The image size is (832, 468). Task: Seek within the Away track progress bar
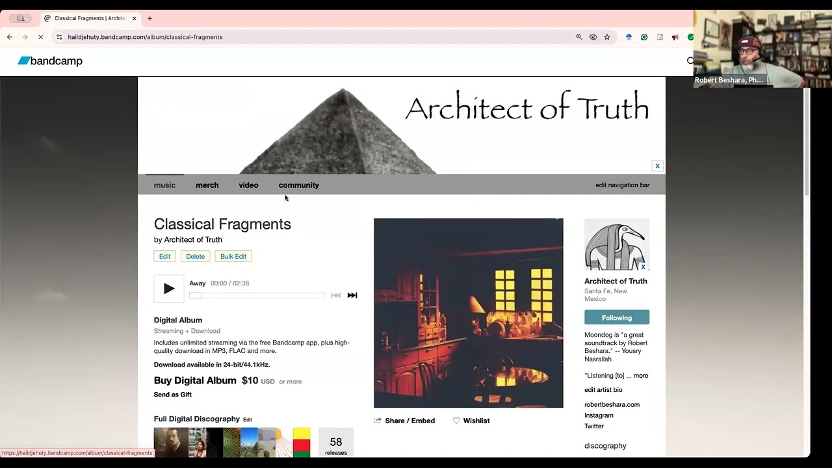[257, 295]
